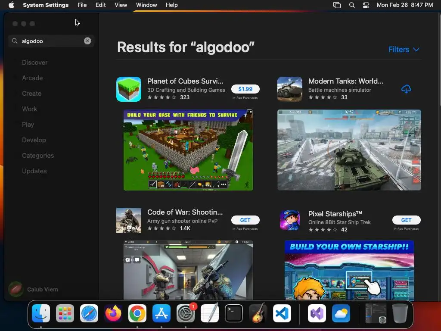Open TextEdit from the Dock
Screen dimensions: 441x331
(x=210, y=313)
